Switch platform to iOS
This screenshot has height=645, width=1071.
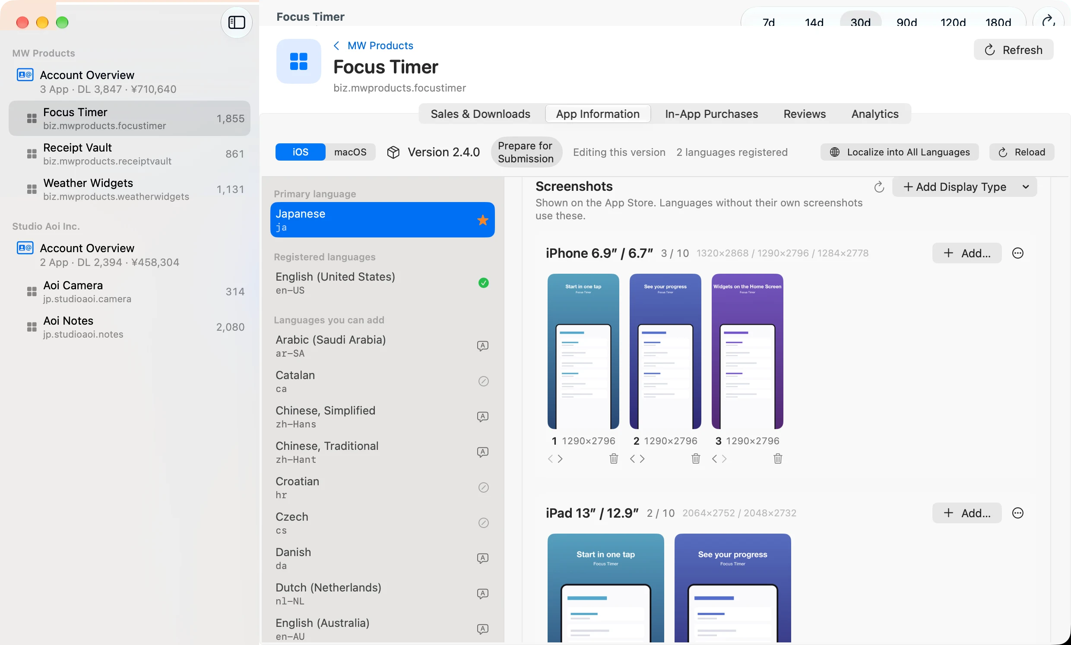[300, 152]
